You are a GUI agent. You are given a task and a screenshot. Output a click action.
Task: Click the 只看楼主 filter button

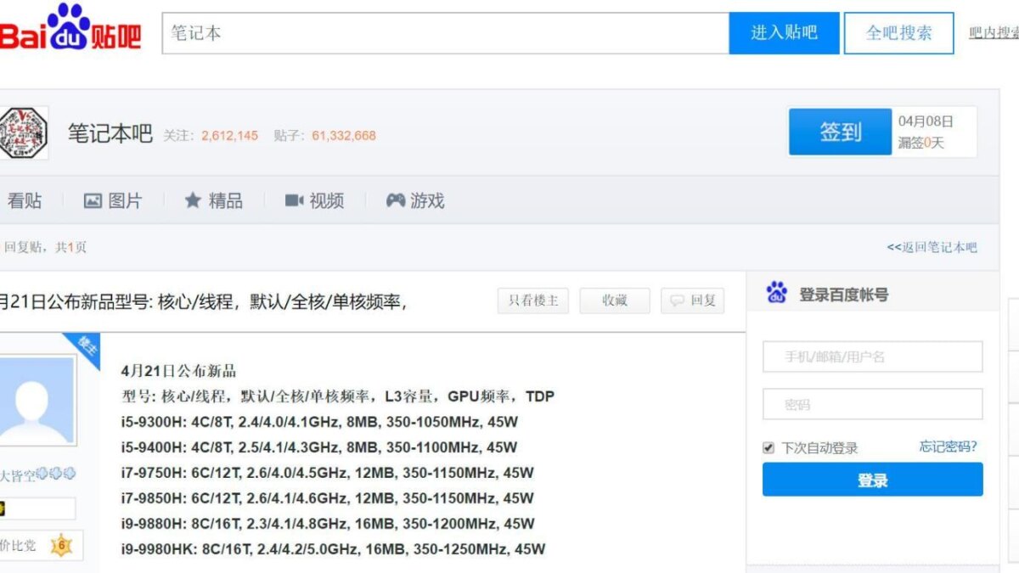click(x=532, y=301)
